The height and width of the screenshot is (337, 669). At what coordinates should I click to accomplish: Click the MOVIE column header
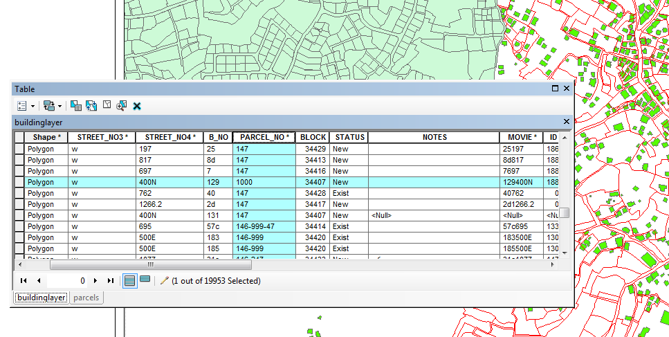coord(522,137)
